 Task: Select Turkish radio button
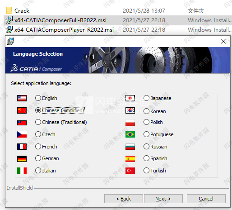pyautogui.click(x=146, y=171)
